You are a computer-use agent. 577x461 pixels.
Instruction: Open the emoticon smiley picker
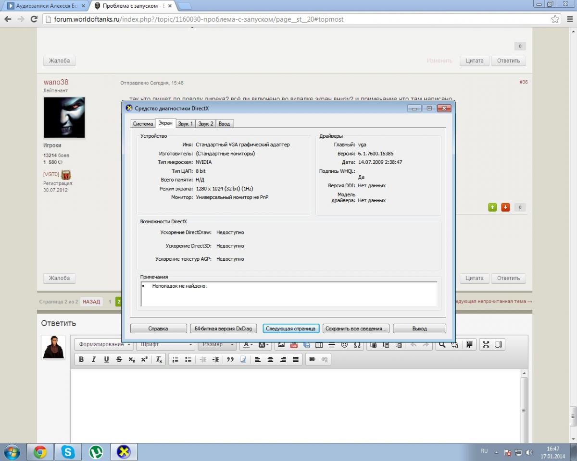coord(344,344)
